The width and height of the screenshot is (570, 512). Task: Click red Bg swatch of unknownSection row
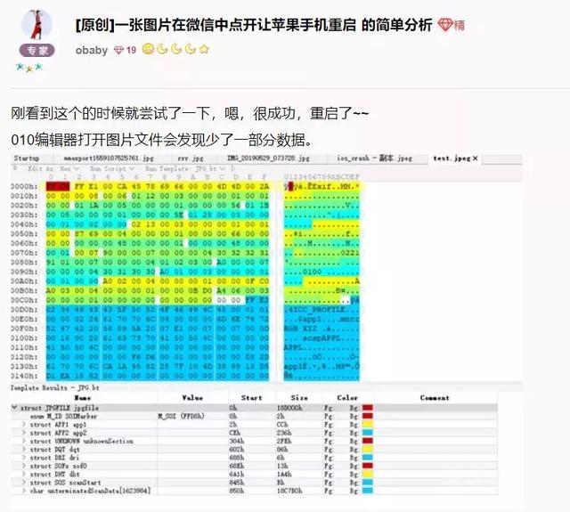(368, 441)
